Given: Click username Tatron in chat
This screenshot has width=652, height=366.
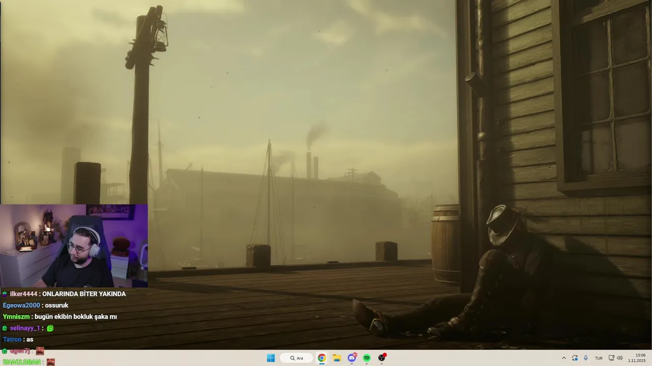Looking at the screenshot, I should 12,339.
